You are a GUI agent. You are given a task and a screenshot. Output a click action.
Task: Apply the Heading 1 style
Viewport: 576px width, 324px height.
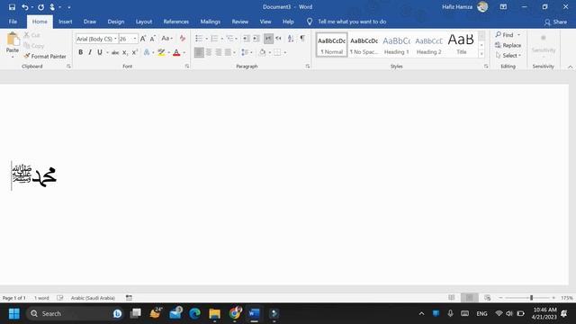pyautogui.click(x=396, y=45)
